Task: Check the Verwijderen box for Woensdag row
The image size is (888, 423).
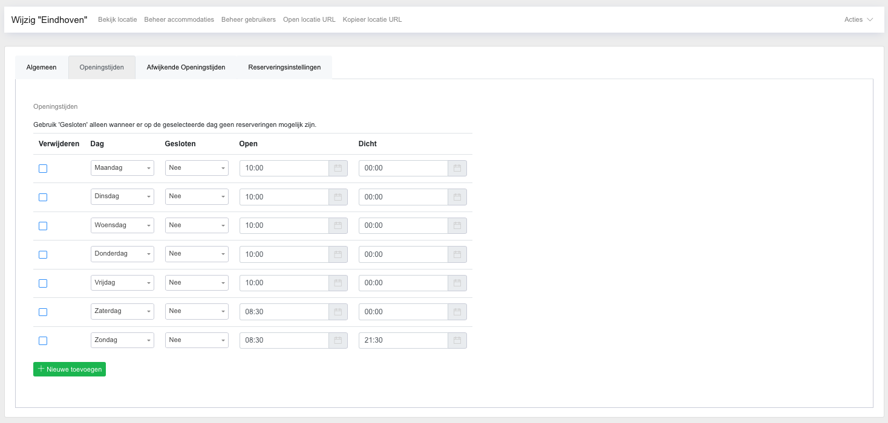Action: 43,226
